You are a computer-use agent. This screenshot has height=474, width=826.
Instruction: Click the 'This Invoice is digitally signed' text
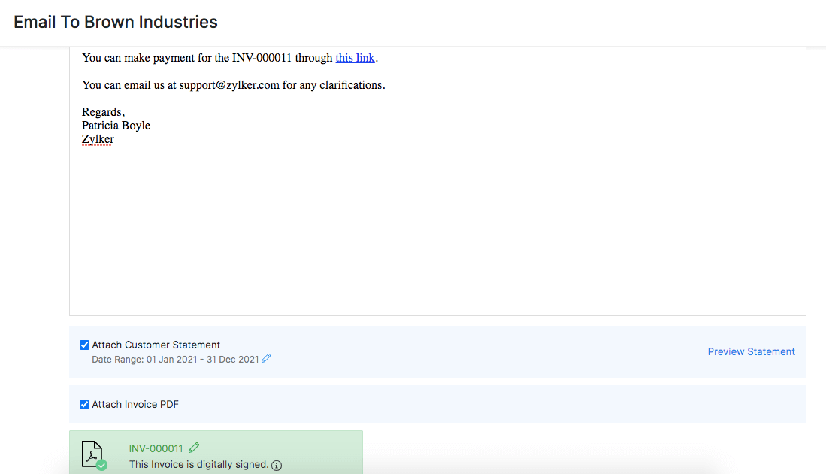pyautogui.click(x=198, y=465)
